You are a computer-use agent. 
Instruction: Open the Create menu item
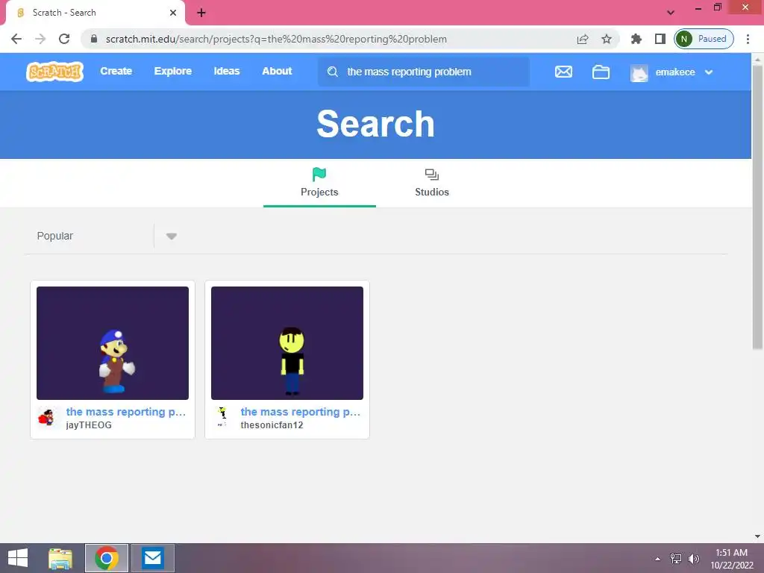[116, 71]
